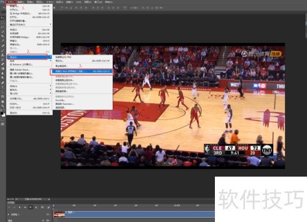Open the audio track music-note dropdown
Screen dimensions: 307x222
click(x=49, y=220)
